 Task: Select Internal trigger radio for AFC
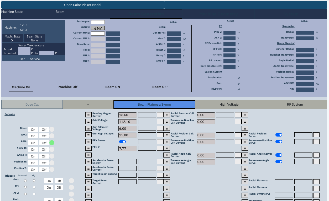pyautogui.click(x=25, y=194)
